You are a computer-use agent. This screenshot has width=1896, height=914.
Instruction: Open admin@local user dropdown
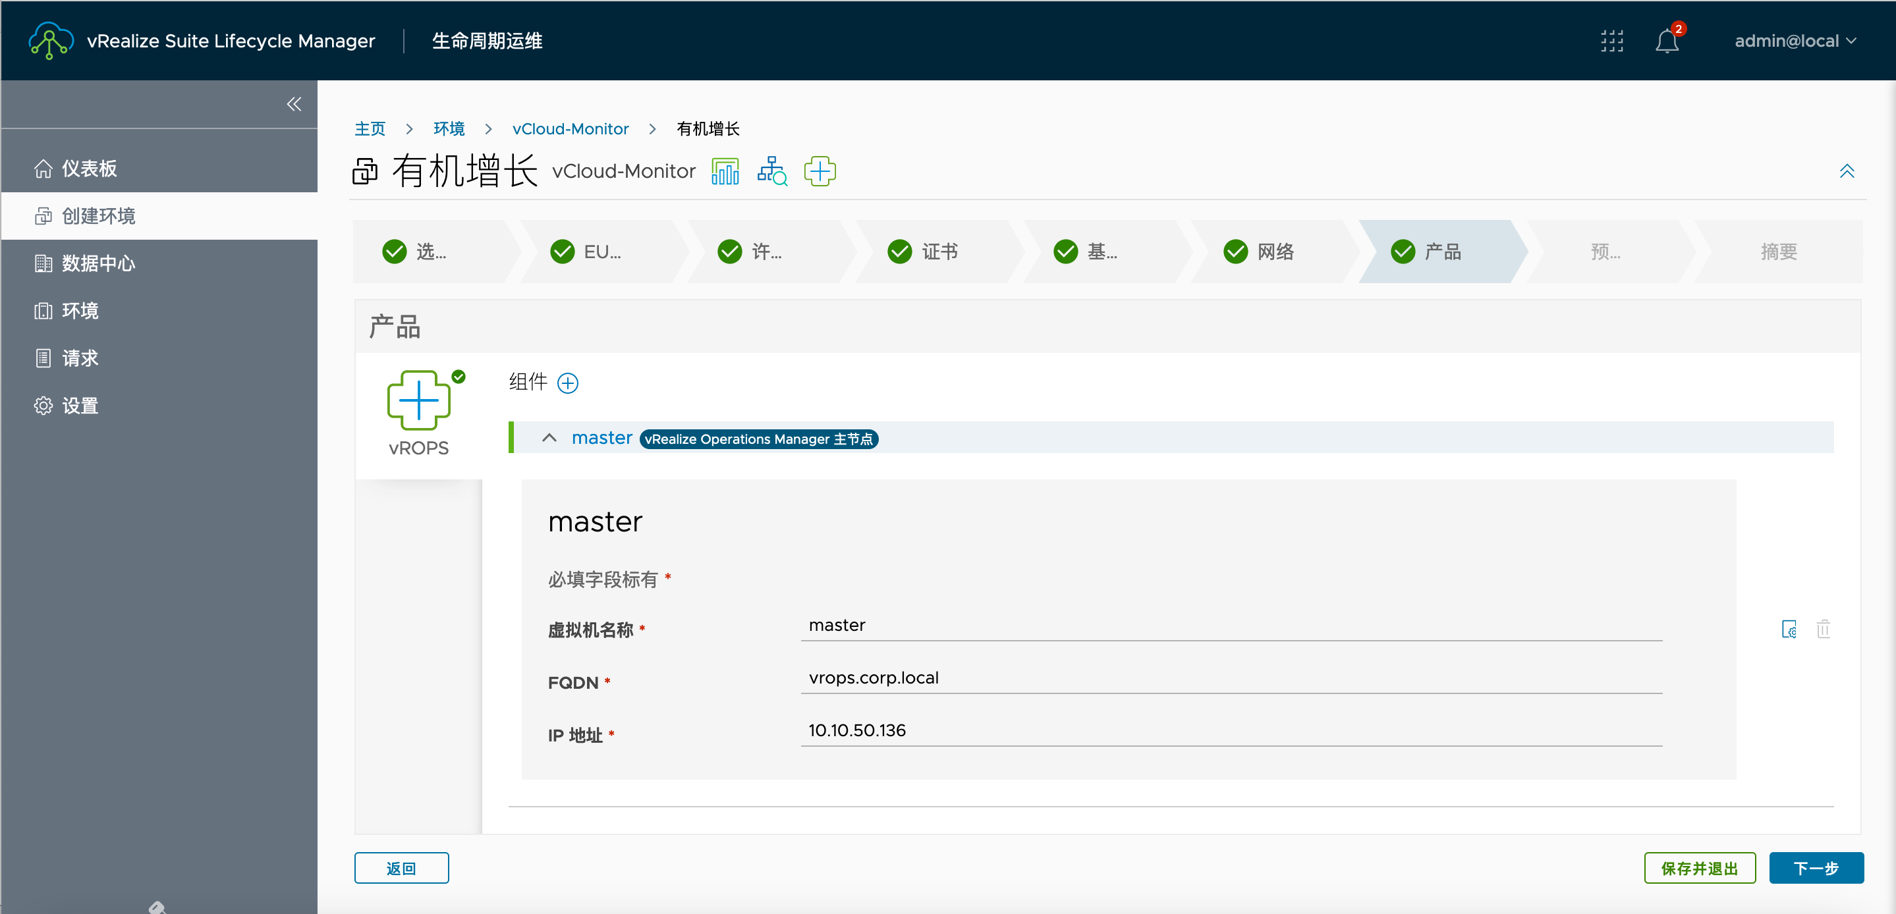(1795, 41)
